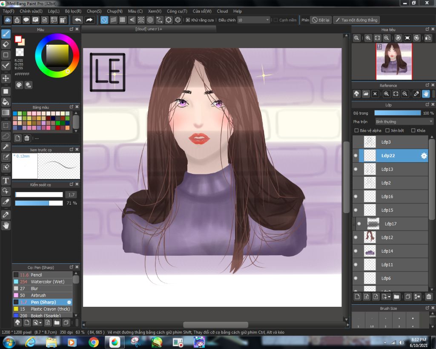Enable the Bảo vệ alpha checkbox

(x=357, y=130)
